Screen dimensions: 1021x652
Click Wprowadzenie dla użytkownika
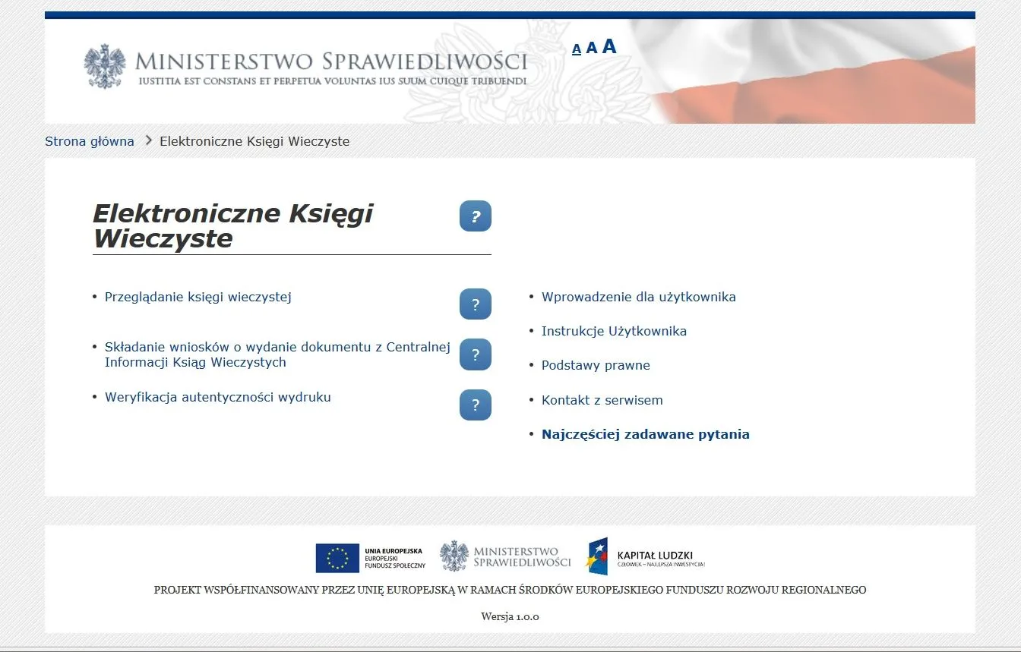click(638, 297)
